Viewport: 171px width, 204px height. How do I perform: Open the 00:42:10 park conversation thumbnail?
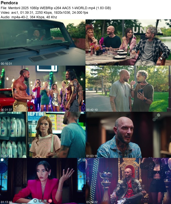pyautogui.click(x=128, y=89)
